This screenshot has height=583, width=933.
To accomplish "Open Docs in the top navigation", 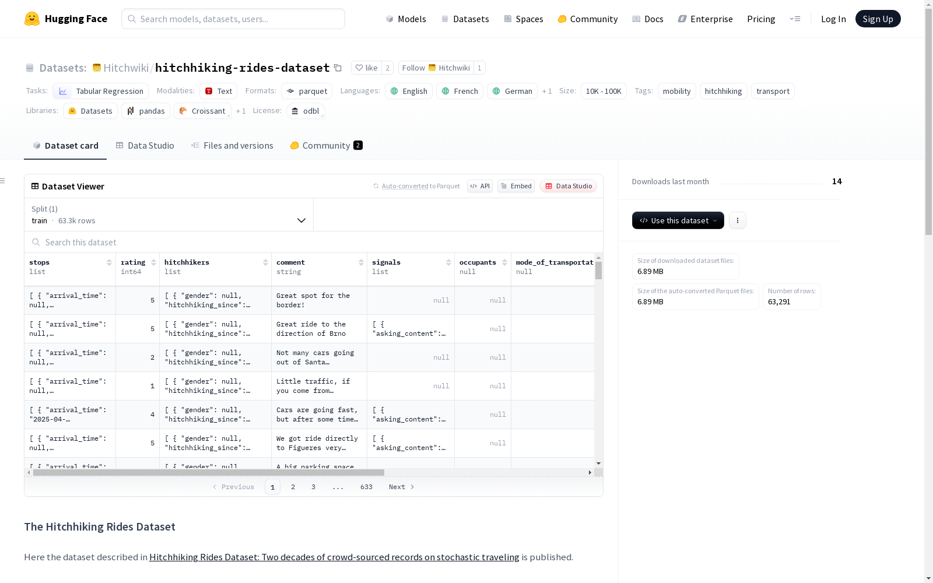I will click(x=648, y=19).
